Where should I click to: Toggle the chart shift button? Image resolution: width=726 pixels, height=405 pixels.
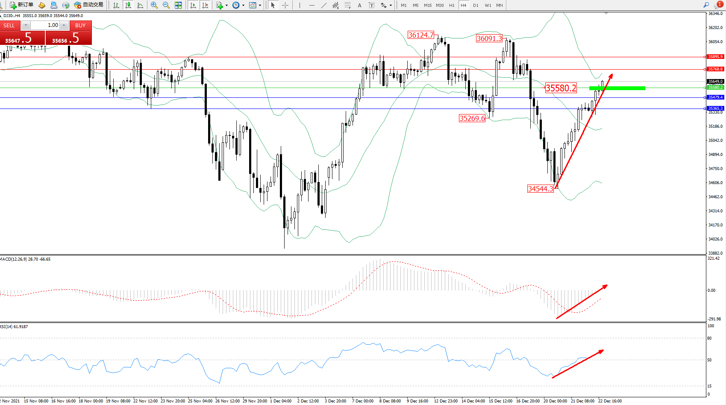pos(205,5)
